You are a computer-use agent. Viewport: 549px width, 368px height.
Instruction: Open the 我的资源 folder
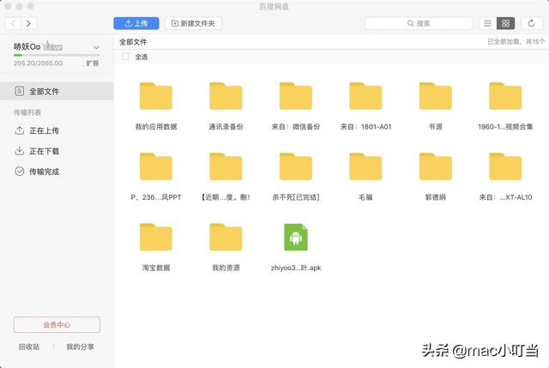click(226, 237)
